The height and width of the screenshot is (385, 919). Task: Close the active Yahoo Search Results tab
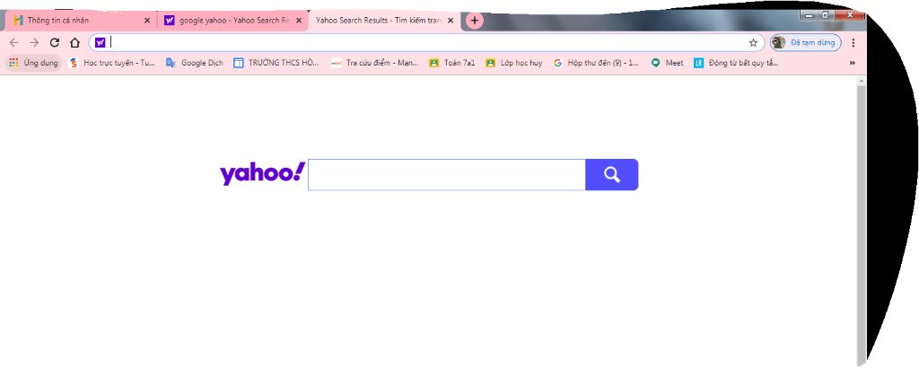click(x=451, y=21)
